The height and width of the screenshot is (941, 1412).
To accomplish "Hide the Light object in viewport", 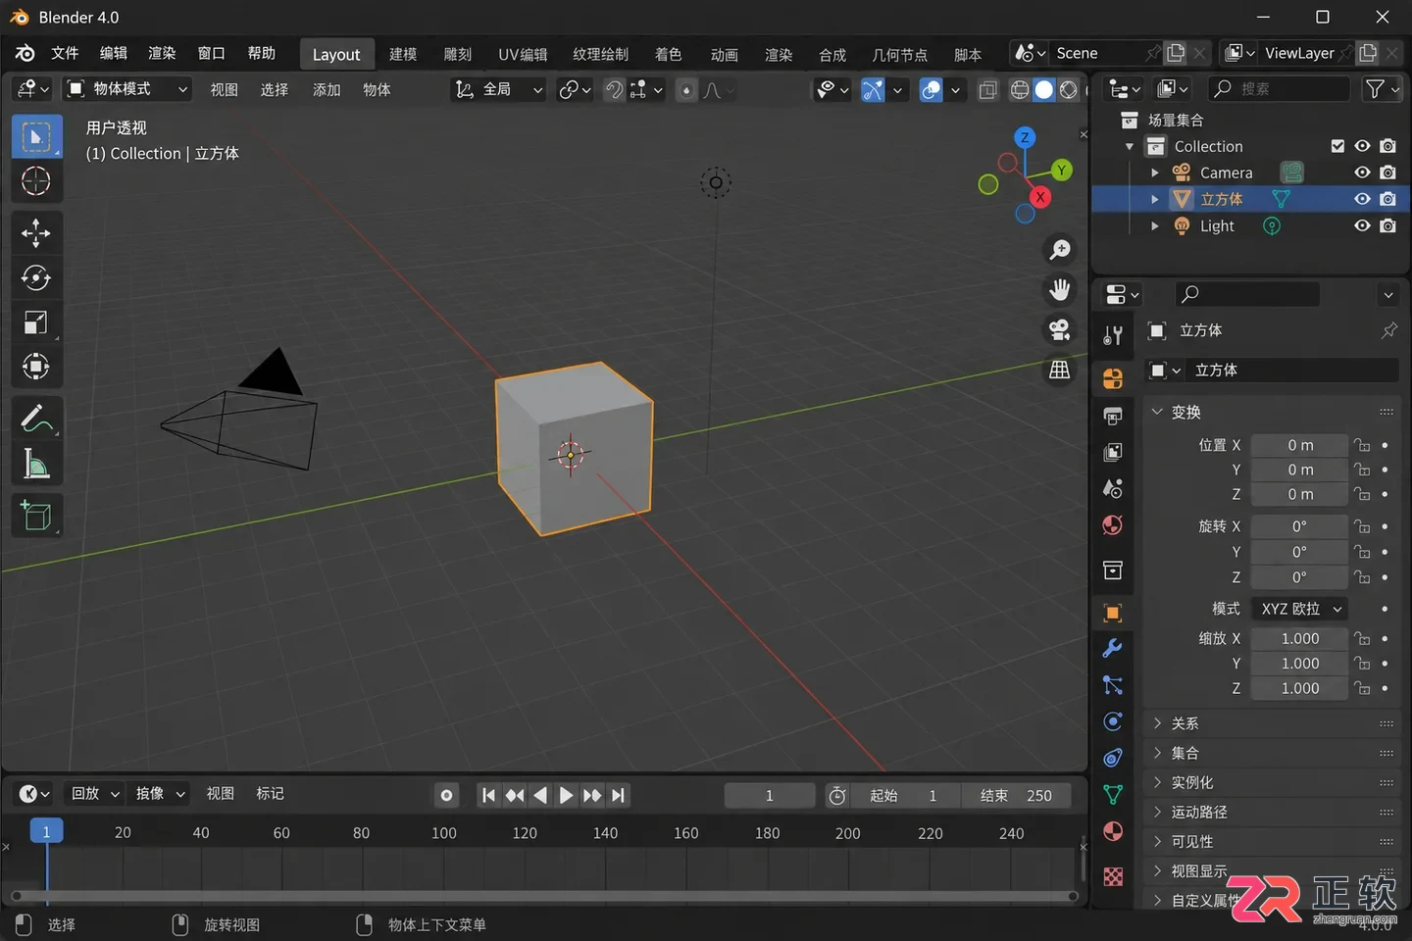I will (x=1362, y=225).
